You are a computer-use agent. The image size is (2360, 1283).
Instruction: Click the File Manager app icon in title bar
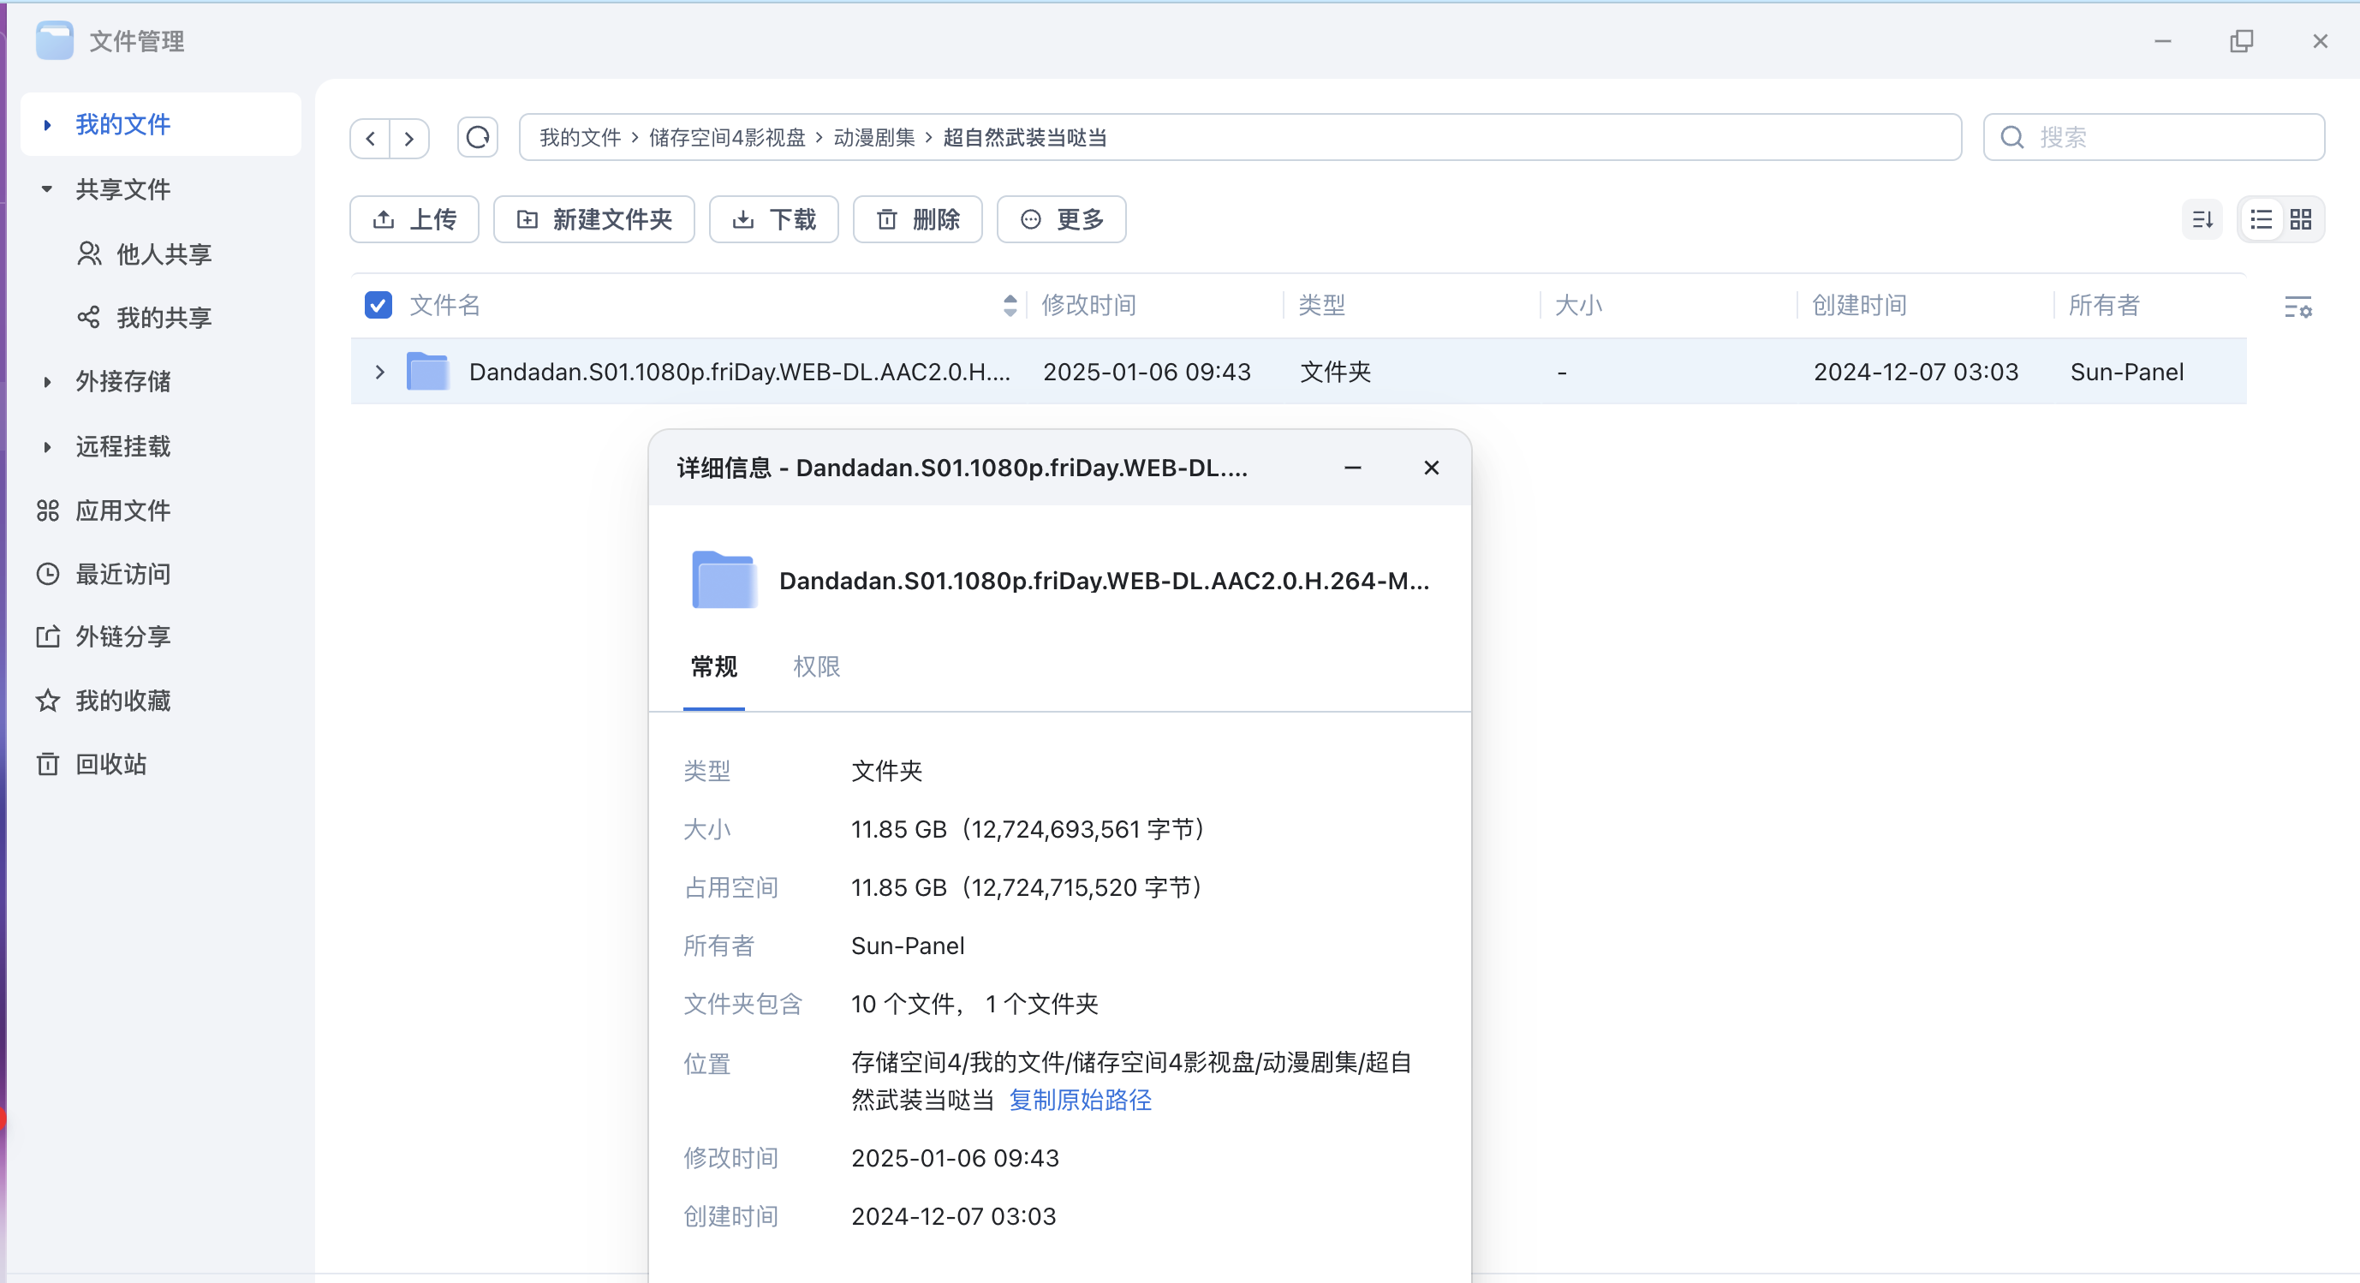(x=54, y=40)
